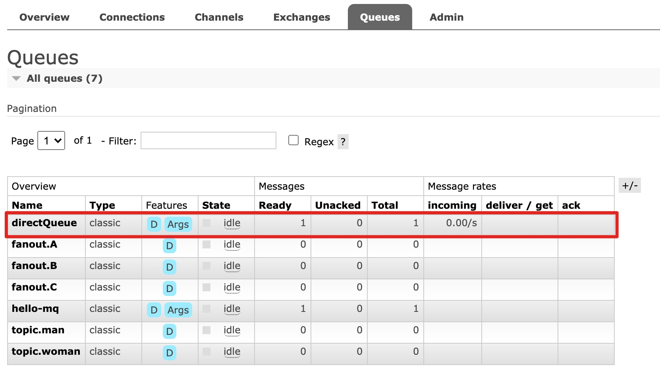Click the classic type cell for directQueue
660x373 pixels.
point(105,223)
